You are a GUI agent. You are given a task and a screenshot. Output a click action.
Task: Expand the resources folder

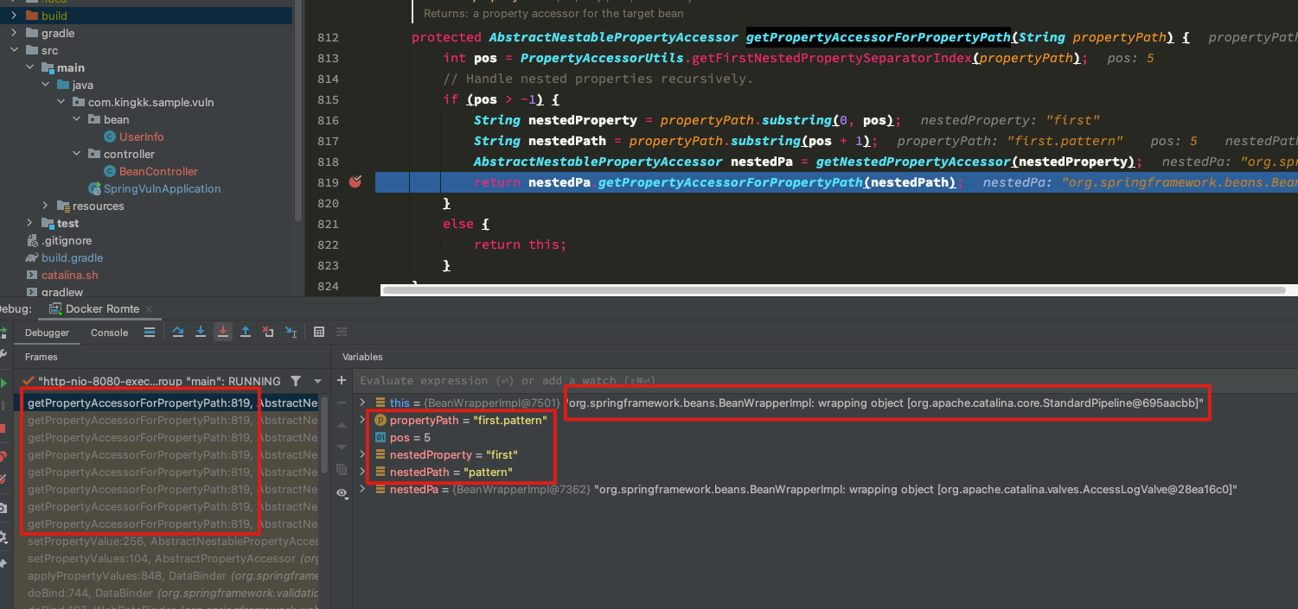[45, 206]
